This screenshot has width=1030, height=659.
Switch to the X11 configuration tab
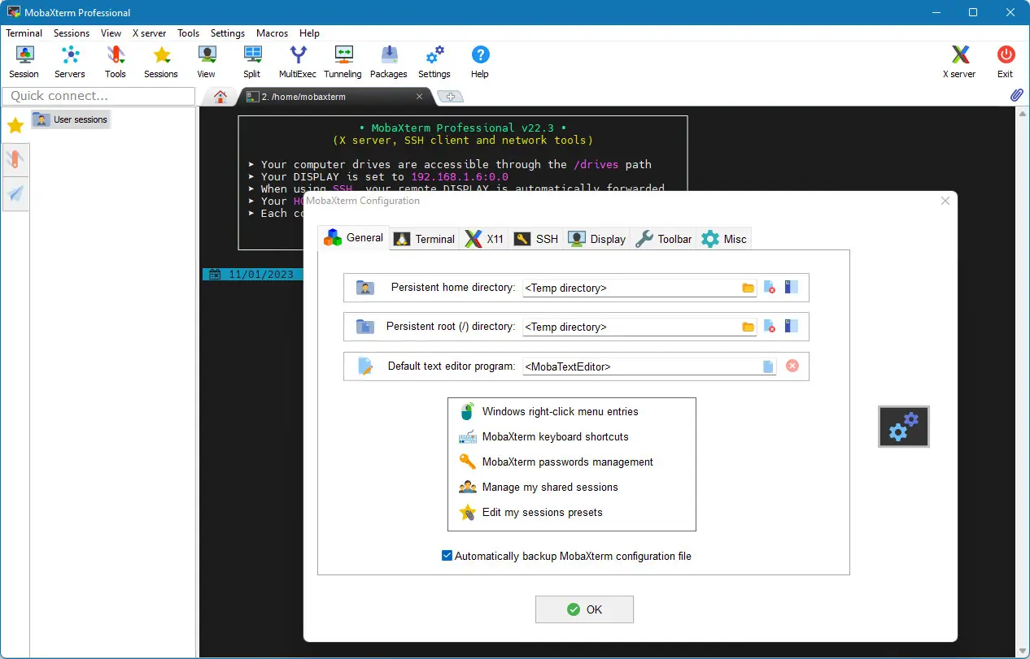485,239
